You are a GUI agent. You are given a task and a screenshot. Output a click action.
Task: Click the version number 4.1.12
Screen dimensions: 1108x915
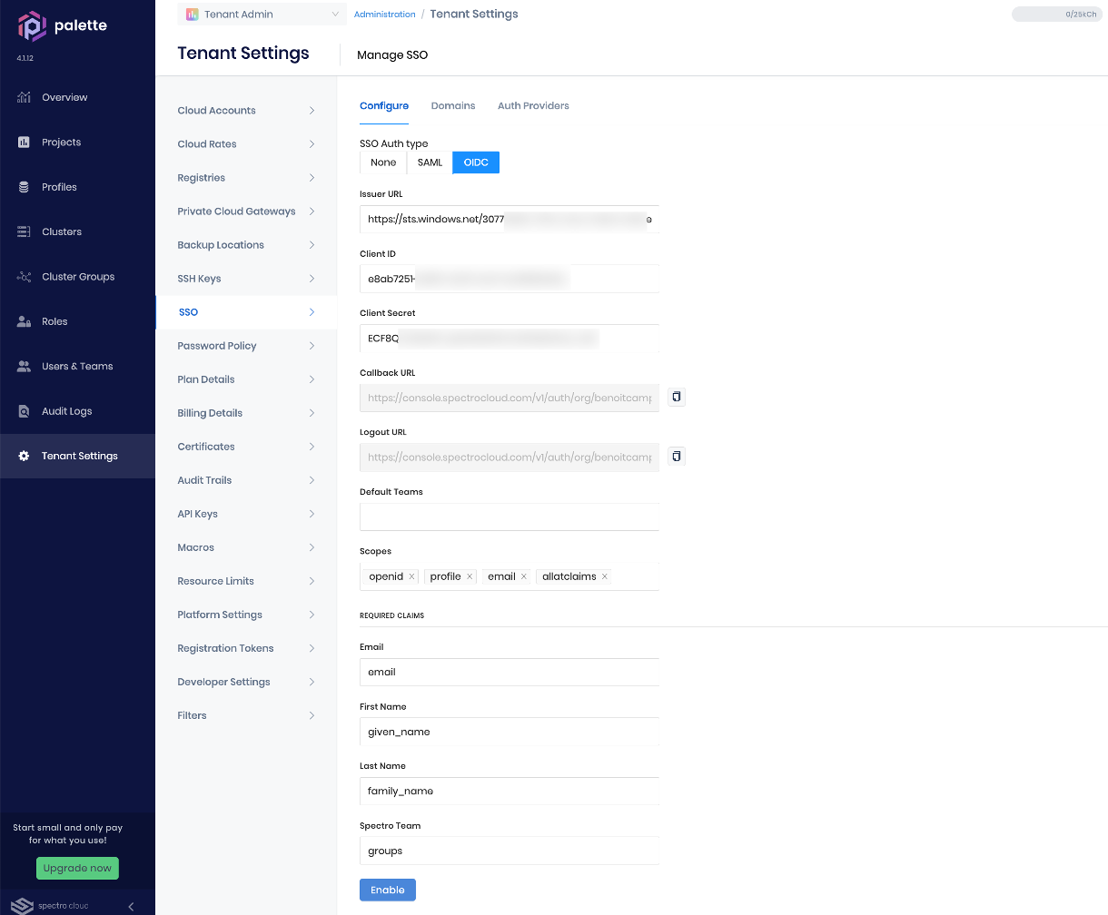(25, 58)
